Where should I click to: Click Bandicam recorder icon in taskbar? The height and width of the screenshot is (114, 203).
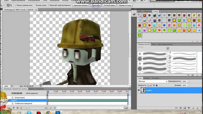coord(38,112)
